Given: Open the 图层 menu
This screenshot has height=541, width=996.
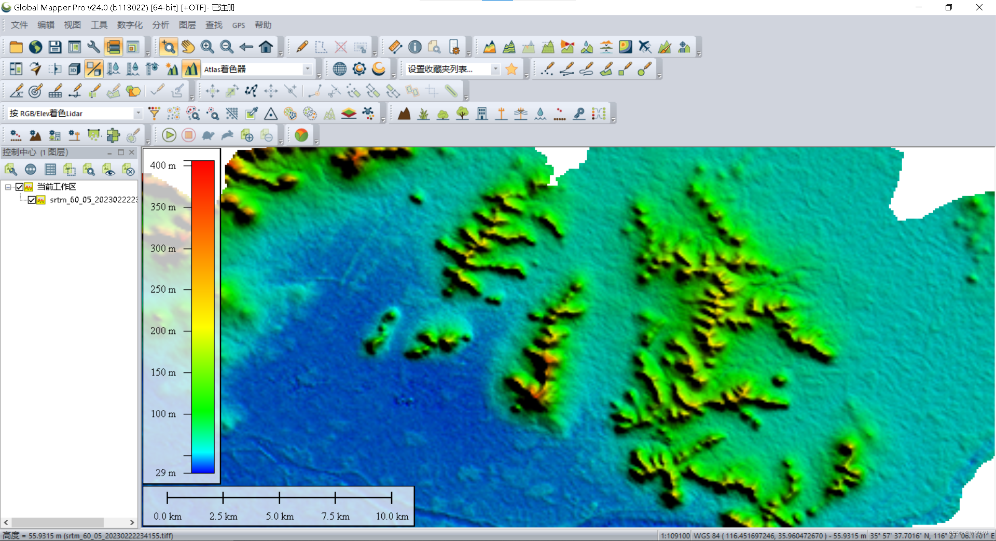Looking at the screenshot, I should coord(187,25).
